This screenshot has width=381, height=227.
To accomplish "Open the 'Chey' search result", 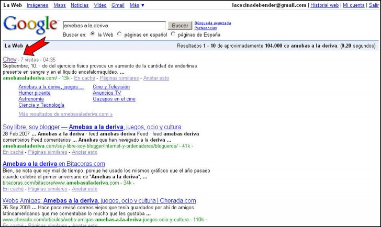I will [9, 60].
